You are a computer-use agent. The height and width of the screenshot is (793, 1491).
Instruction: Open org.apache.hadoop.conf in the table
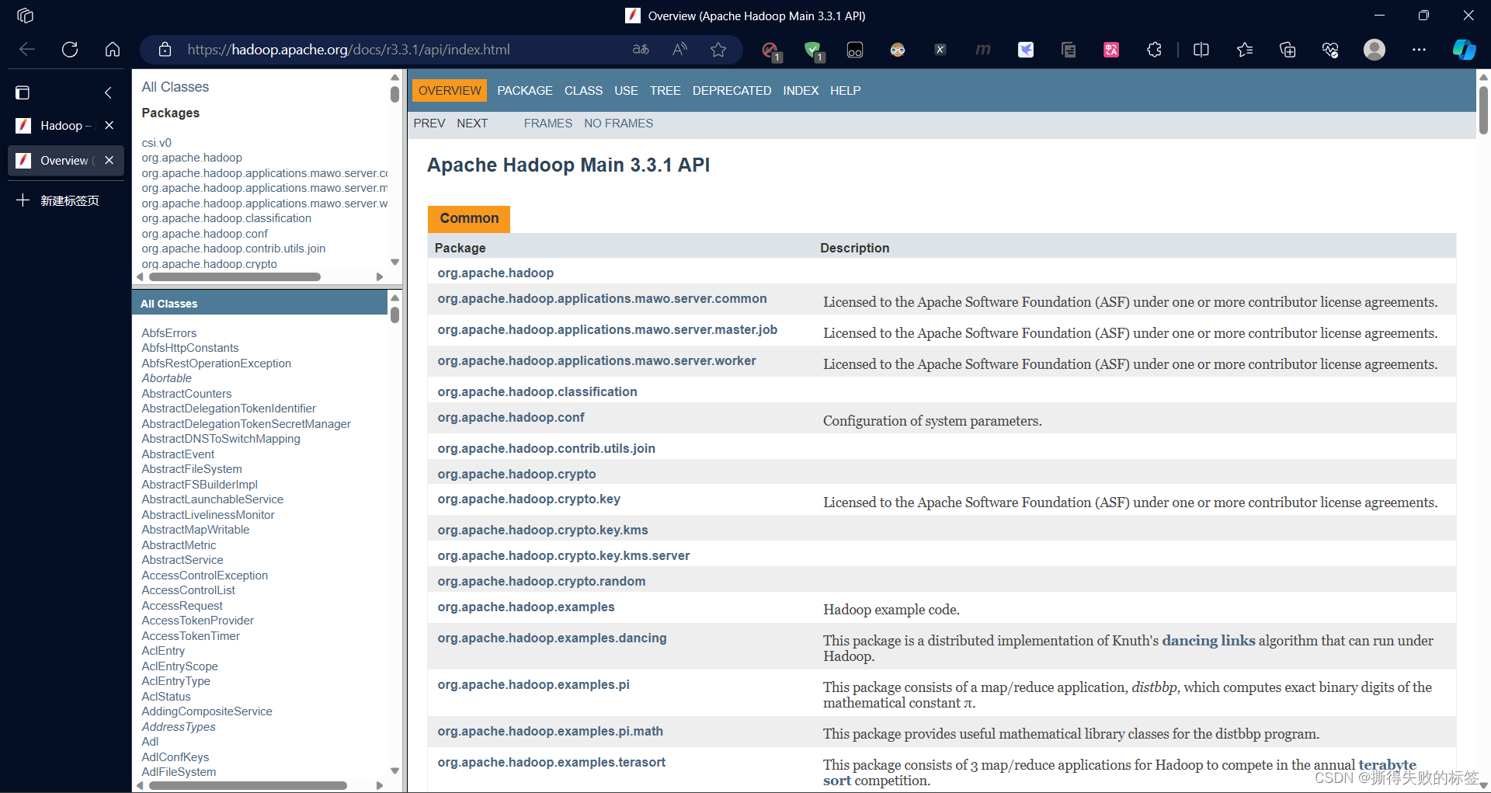coord(510,418)
